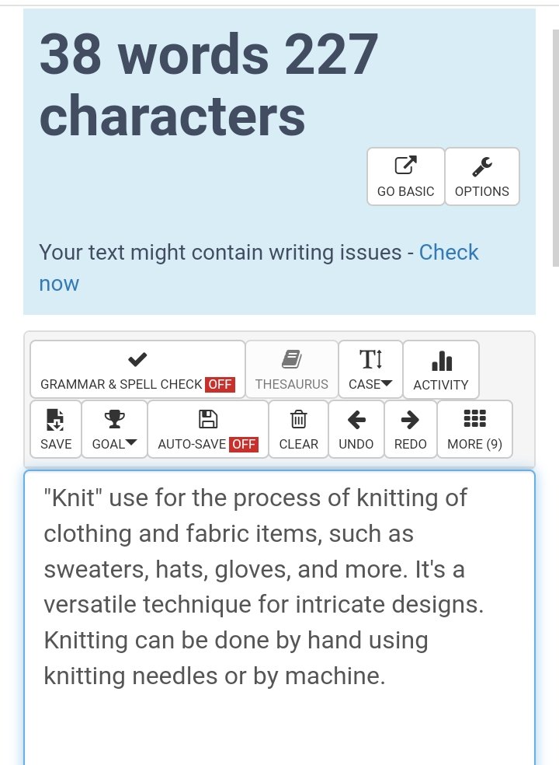
Task: Undo with the left arrow icon
Action: pos(356,420)
